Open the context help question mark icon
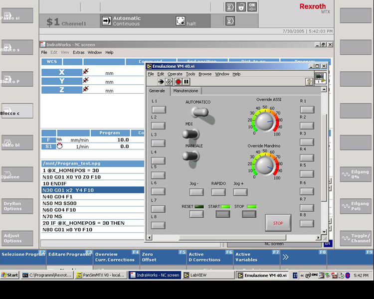 309,82
